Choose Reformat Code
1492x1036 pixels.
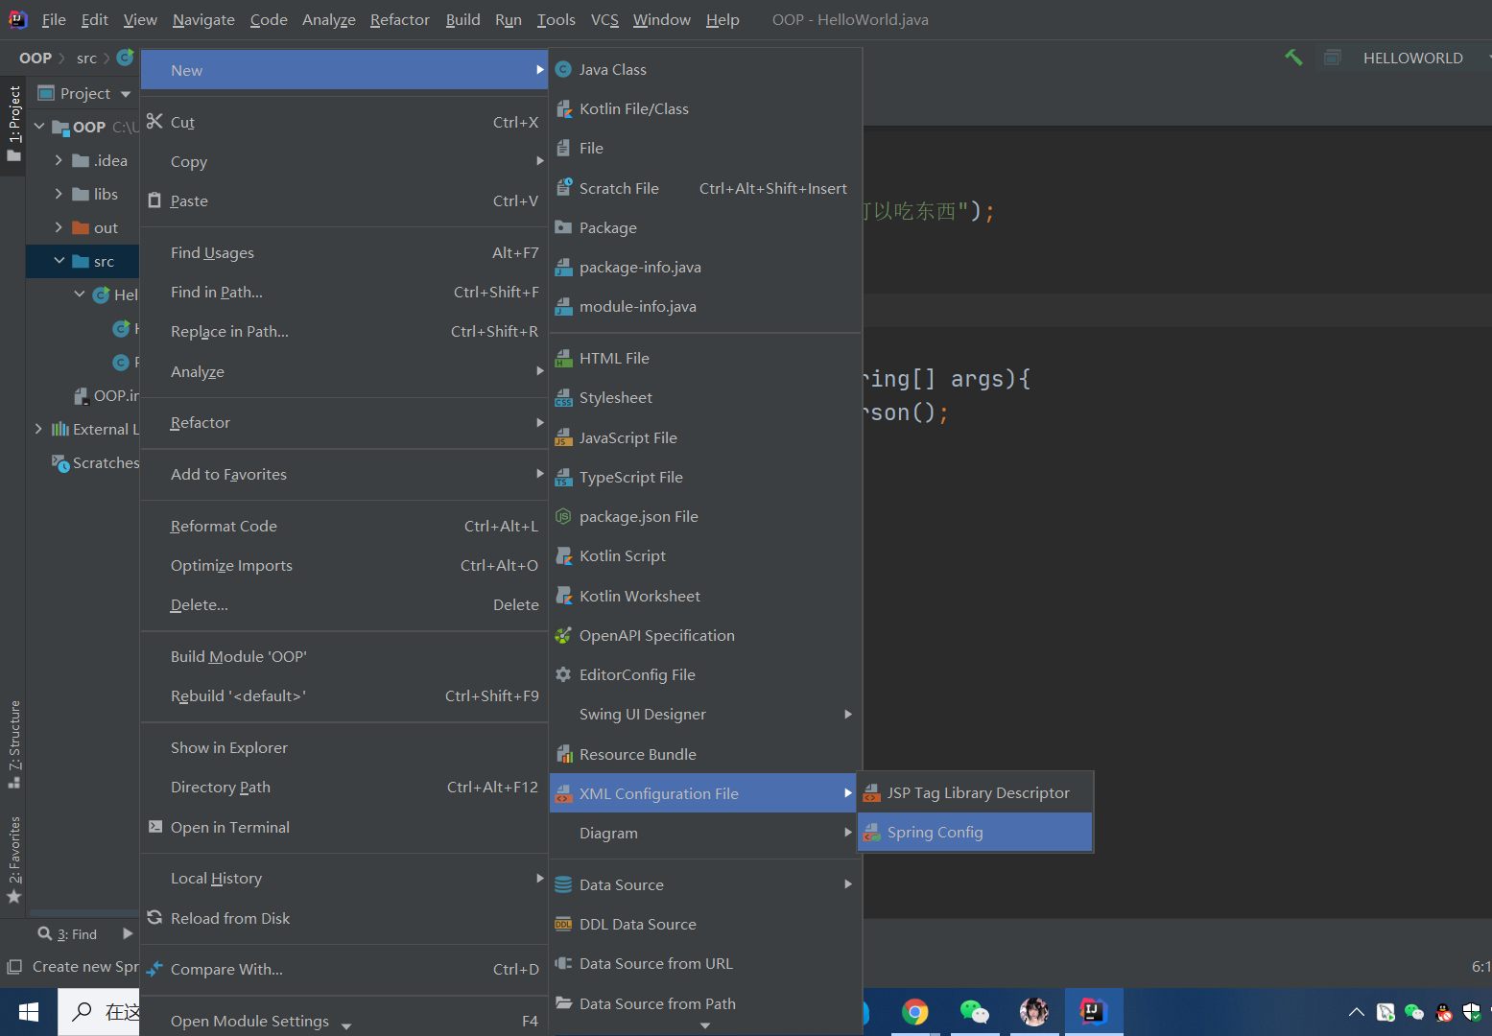click(x=344, y=527)
